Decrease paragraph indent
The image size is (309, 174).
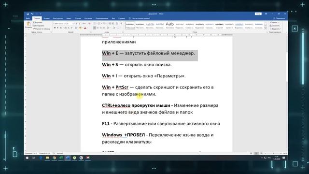pyautogui.click(x=110, y=24)
